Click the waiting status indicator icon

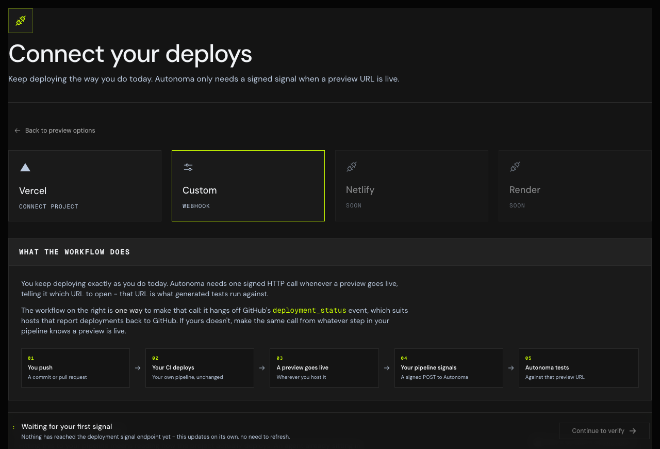point(14,427)
